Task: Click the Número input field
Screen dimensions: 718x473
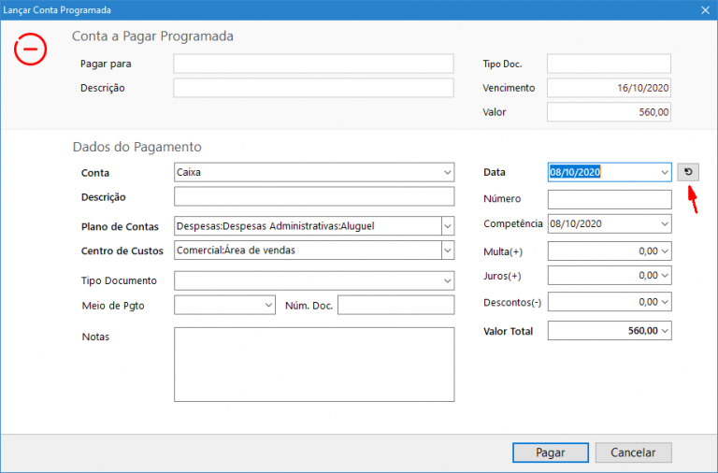Action: tap(609, 199)
